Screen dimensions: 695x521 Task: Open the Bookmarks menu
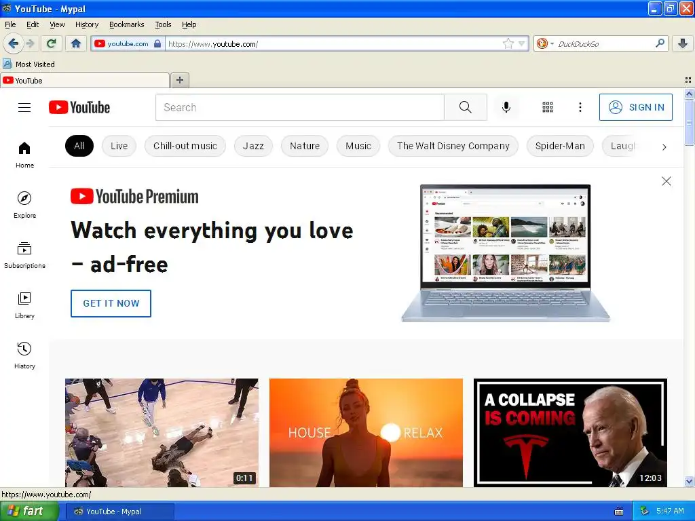point(126,24)
